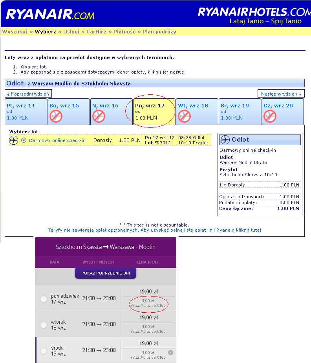Click the Ryanair.com logo

(50, 14)
